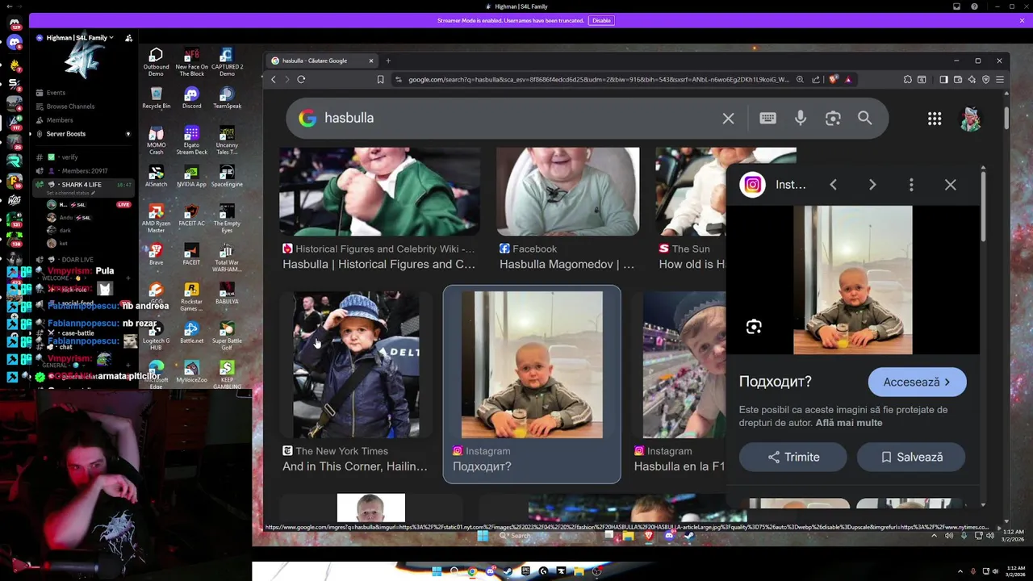The width and height of the screenshot is (1033, 581).
Task: Click the zoom magnifier in address bar
Action: click(x=800, y=79)
